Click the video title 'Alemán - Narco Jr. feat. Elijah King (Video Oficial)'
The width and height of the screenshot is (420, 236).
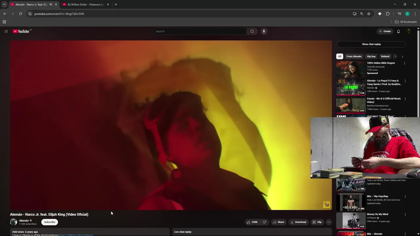[49, 214]
